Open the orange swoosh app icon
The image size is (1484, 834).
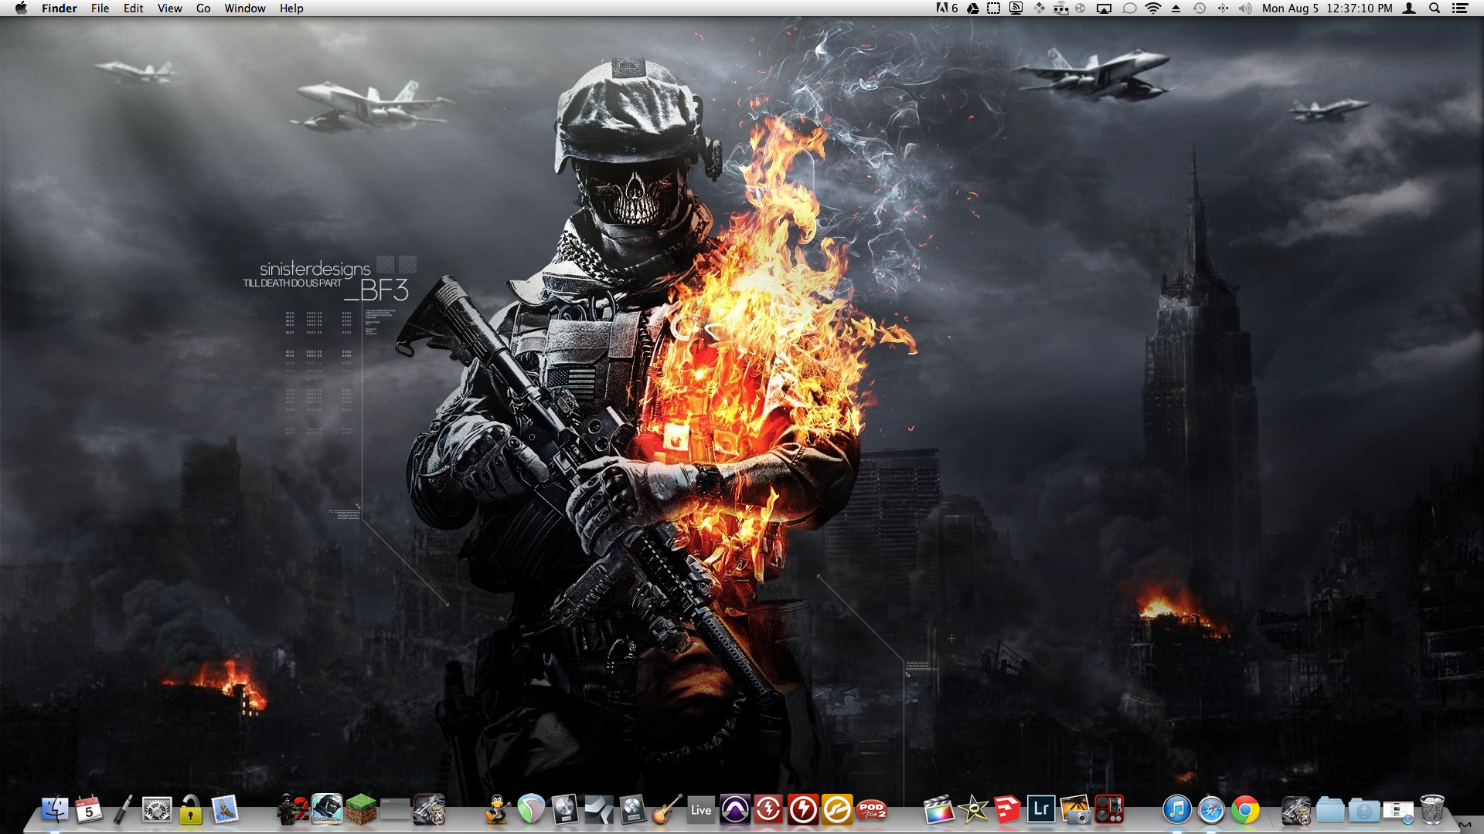[837, 810]
